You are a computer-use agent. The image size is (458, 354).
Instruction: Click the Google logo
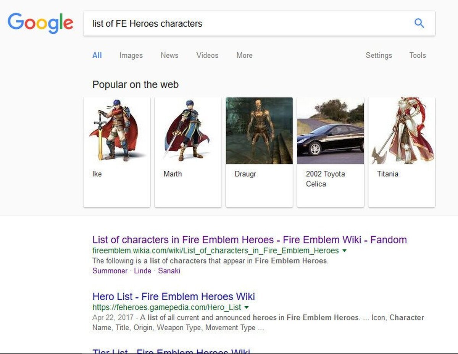pyautogui.click(x=40, y=23)
